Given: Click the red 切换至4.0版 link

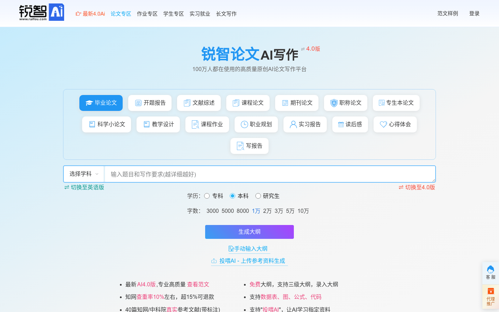Looking at the screenshot, I should pos(417,187).
